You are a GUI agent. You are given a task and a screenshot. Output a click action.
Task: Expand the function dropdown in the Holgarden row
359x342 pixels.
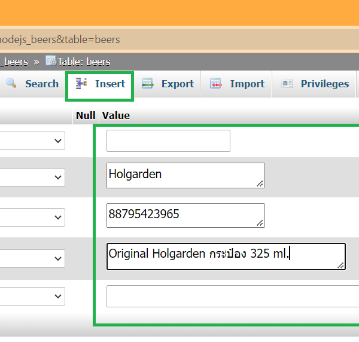tap(32, 177)
